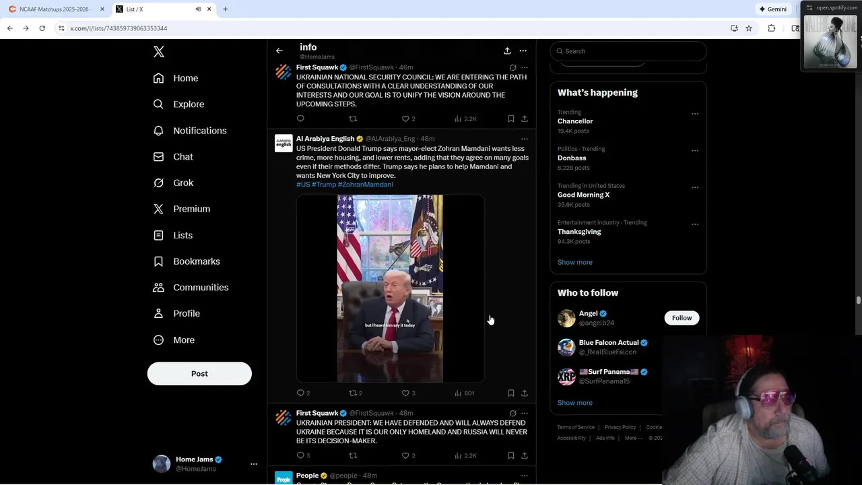Open the Blue Falcon Actual profile
This screenshot has height=485, width=862.
[x=609, y=343]
